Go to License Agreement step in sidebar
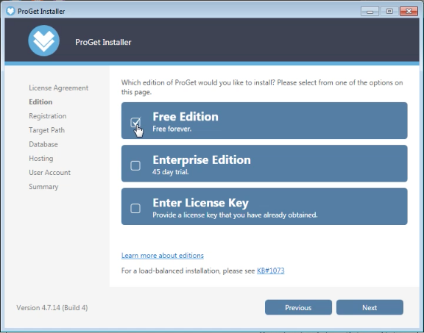 [59, 88]
